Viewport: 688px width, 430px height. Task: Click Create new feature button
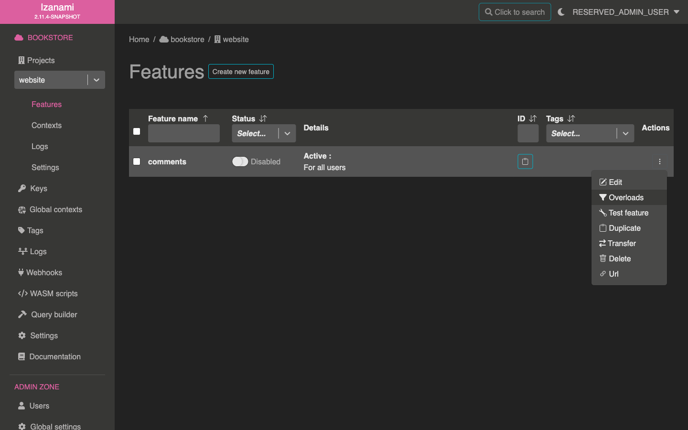(241, 72)
